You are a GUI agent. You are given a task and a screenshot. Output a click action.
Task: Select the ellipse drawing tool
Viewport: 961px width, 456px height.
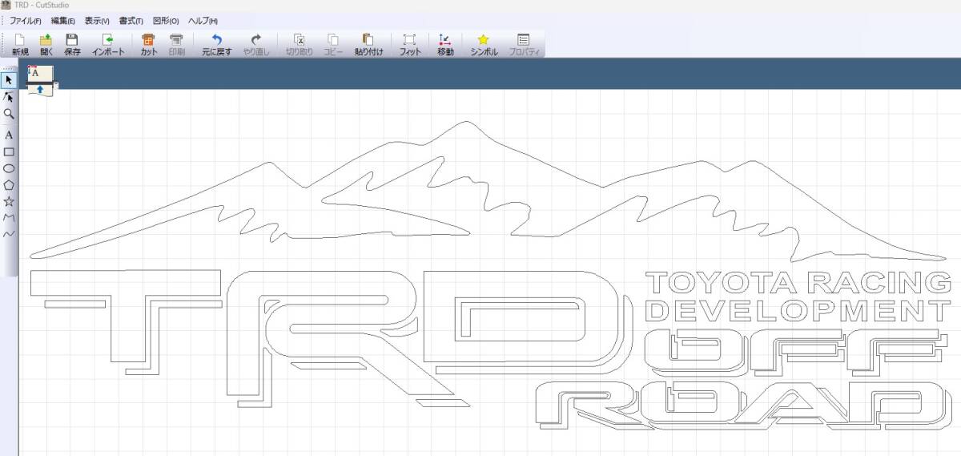(x=9, y=168)
